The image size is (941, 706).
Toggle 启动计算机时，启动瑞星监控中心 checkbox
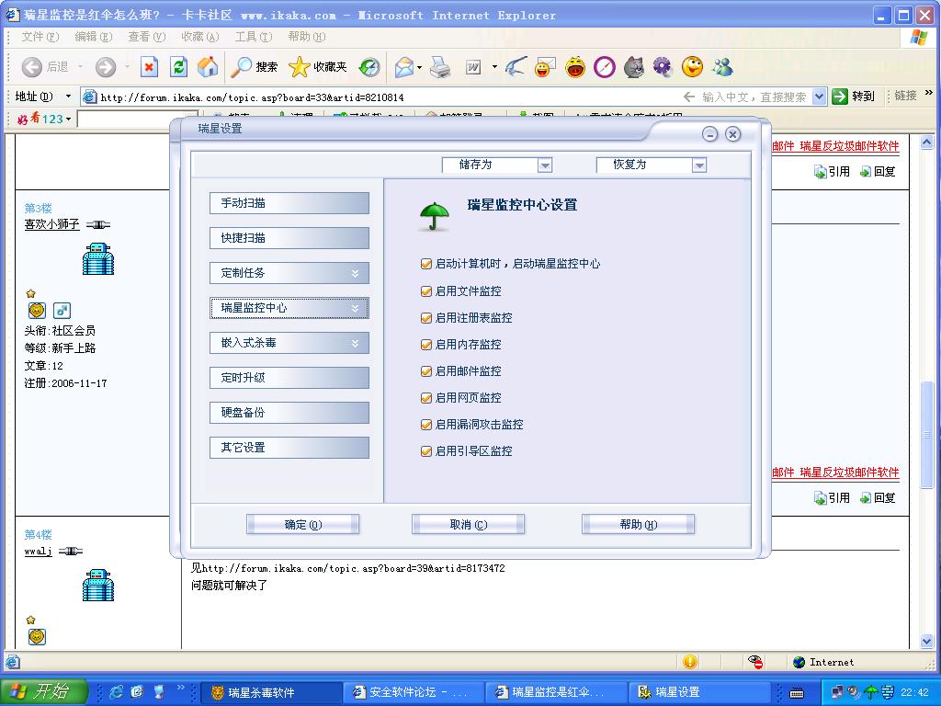[x=426, y=264]
